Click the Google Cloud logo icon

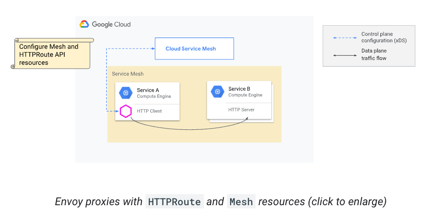[x=84, y=24]
